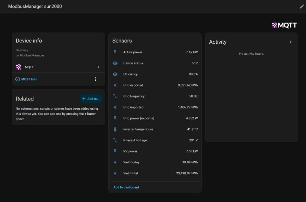Viewport: 306px width, 202px height.
Task: Click the Active power lightning icon
Action: tap(115, 52)
